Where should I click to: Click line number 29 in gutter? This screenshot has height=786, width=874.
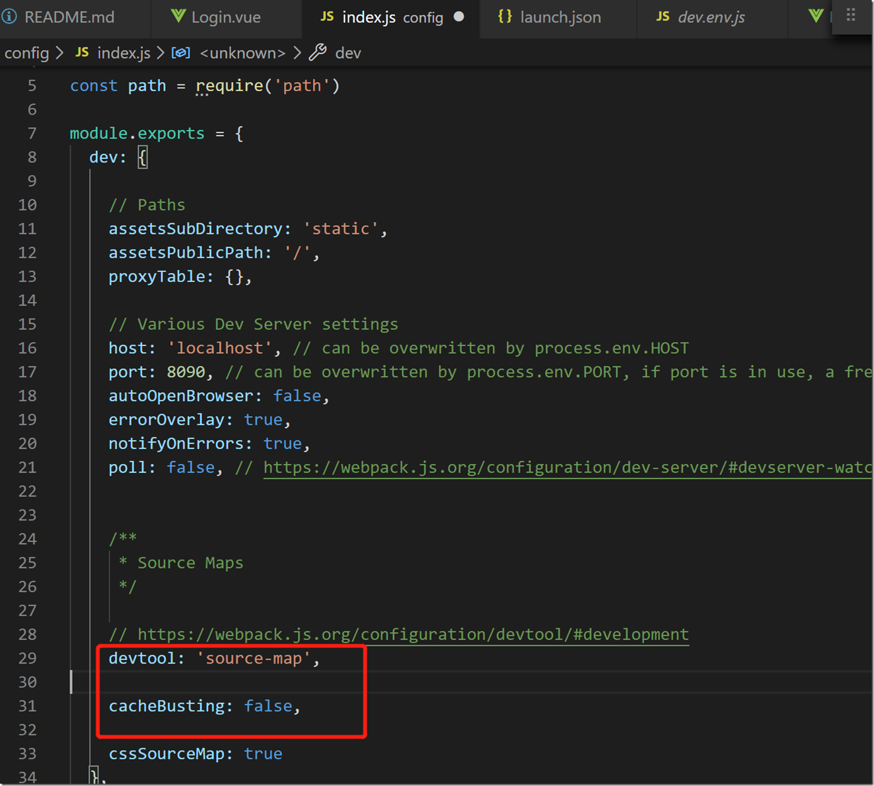coord(27,658)
